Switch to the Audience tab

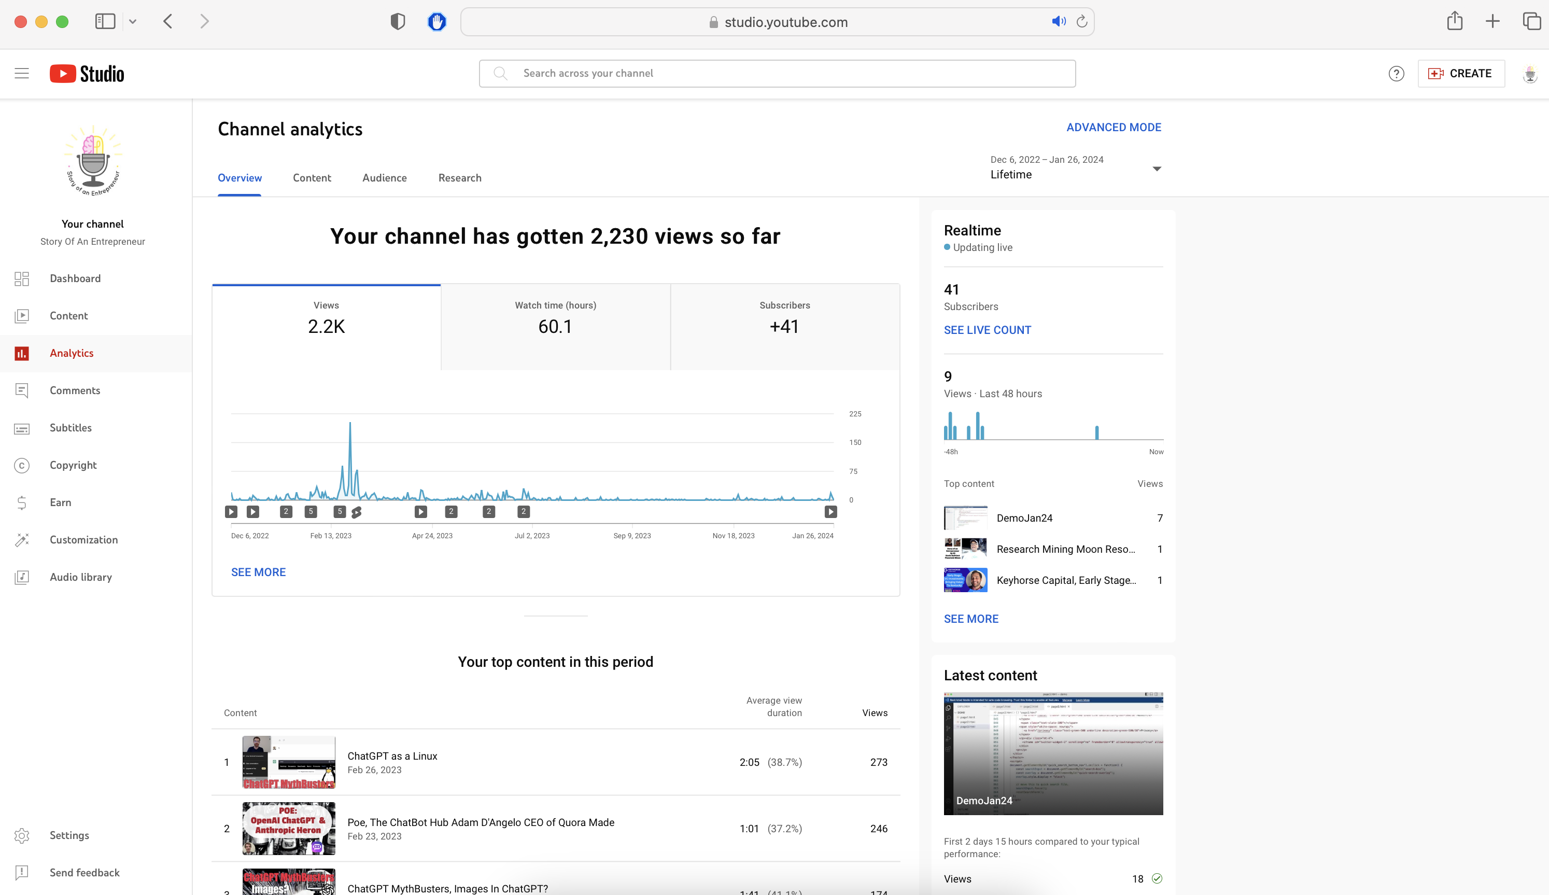pos(385,178)
